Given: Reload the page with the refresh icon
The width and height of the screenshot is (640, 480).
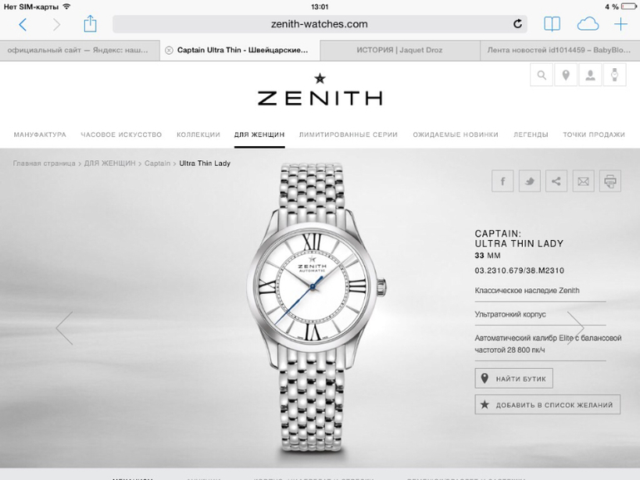Looking at the screenshot, I should click(517, 24).
